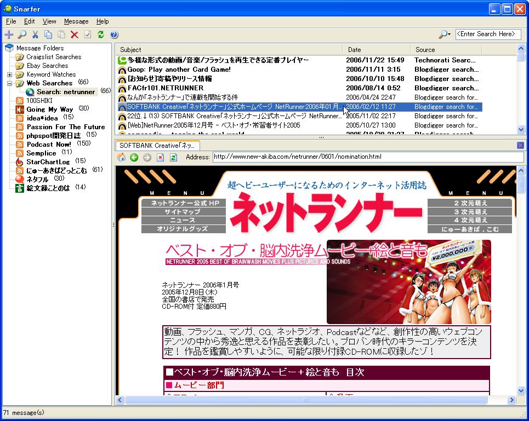The width and height of the screenshot is (529, 421).
Task: Click the Copy toolbar icon
Action: [x=48, y=34]
